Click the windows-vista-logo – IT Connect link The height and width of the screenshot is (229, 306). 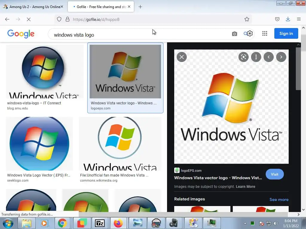pos(34,103)
